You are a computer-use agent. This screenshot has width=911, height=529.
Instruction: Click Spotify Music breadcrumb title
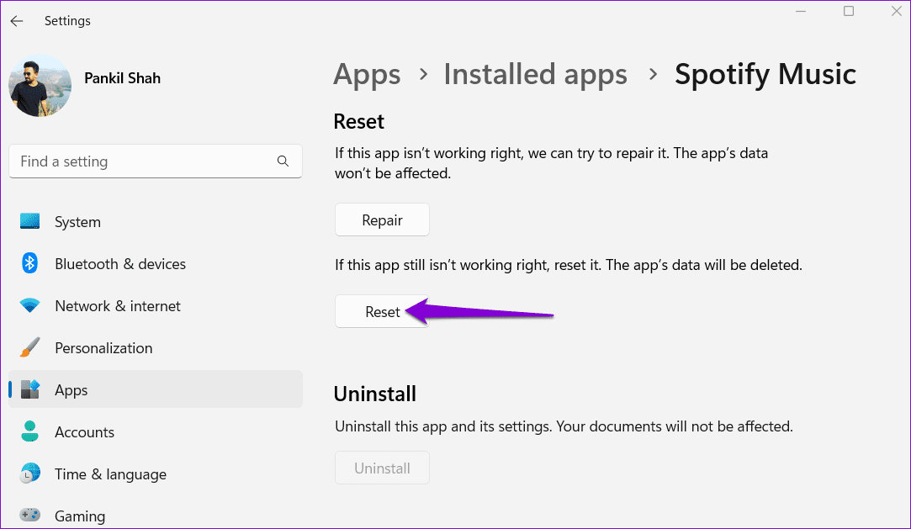(765, 75)
